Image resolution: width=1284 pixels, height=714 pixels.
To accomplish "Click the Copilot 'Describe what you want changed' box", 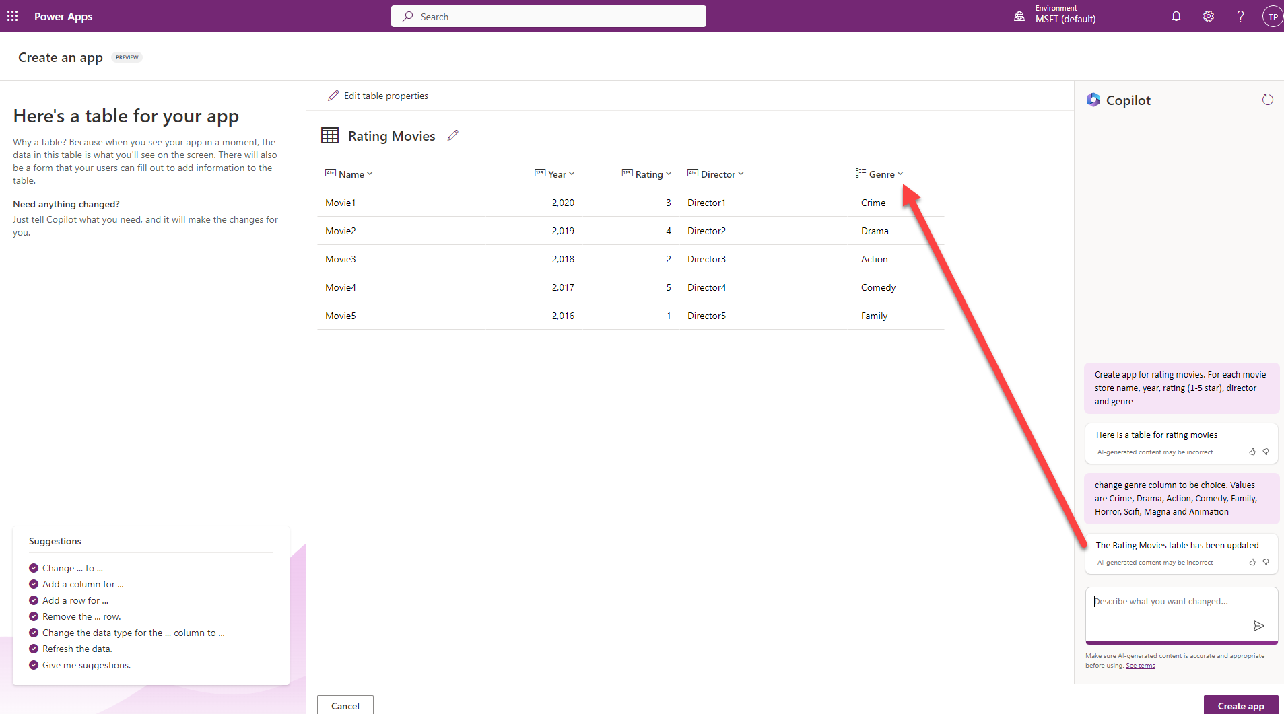I will click(x=1170, y=602).
